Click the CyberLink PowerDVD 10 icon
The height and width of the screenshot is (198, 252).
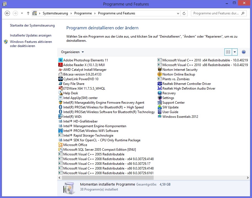61,79
